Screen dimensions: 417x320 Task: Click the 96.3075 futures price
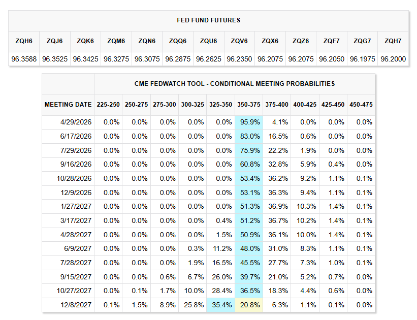(x=147, y=59)
